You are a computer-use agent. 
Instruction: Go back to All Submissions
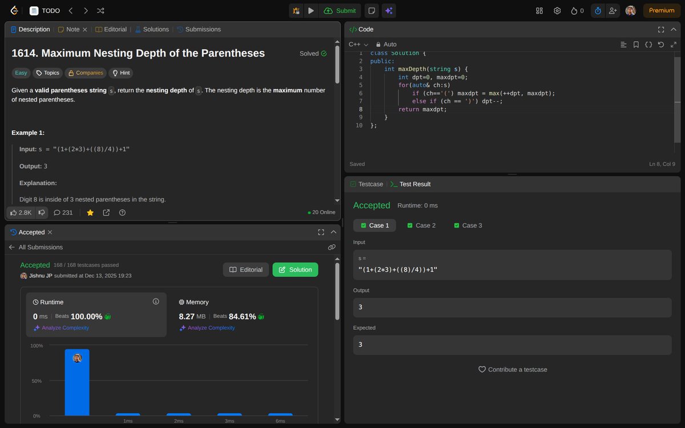click(36, 247)
